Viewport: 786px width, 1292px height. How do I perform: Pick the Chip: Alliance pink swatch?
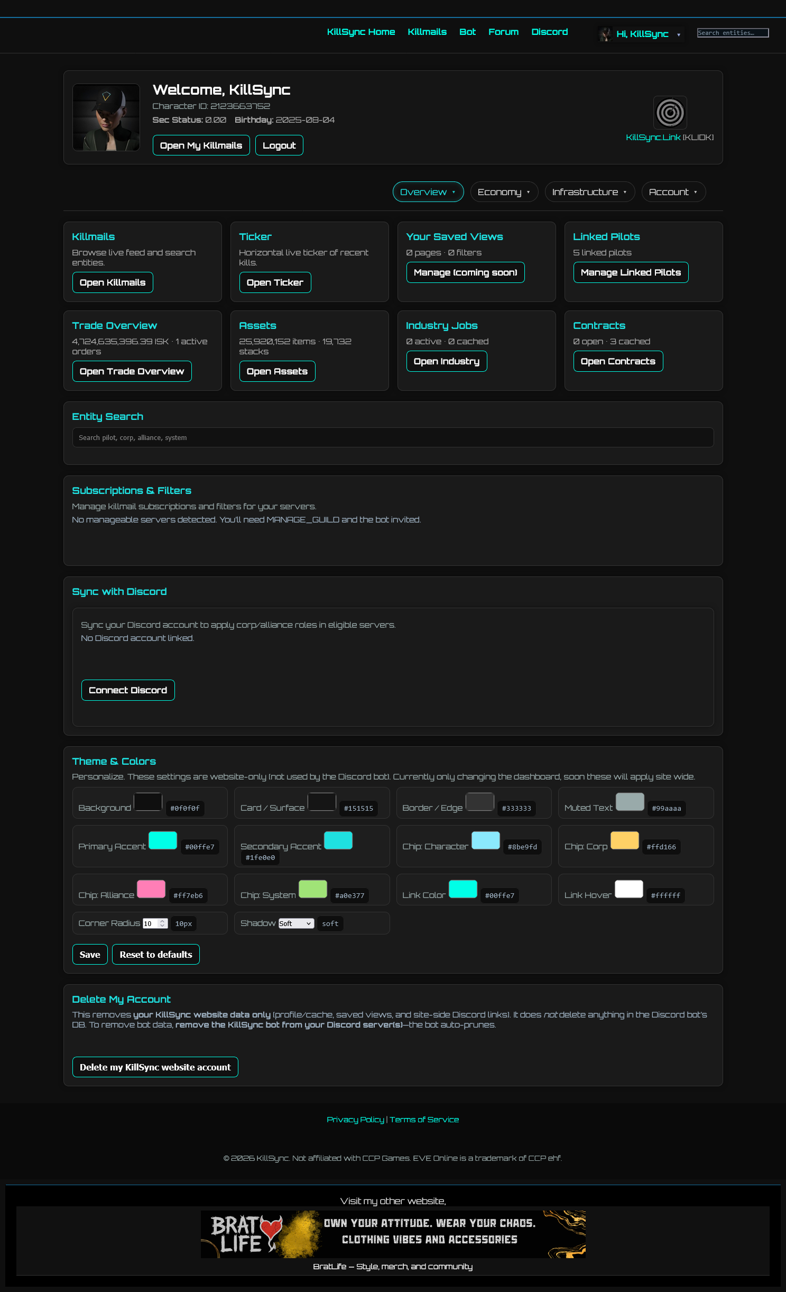(151, 889)
